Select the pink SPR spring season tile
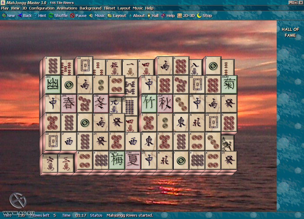 pyautogui.click(x=69, y=103)
